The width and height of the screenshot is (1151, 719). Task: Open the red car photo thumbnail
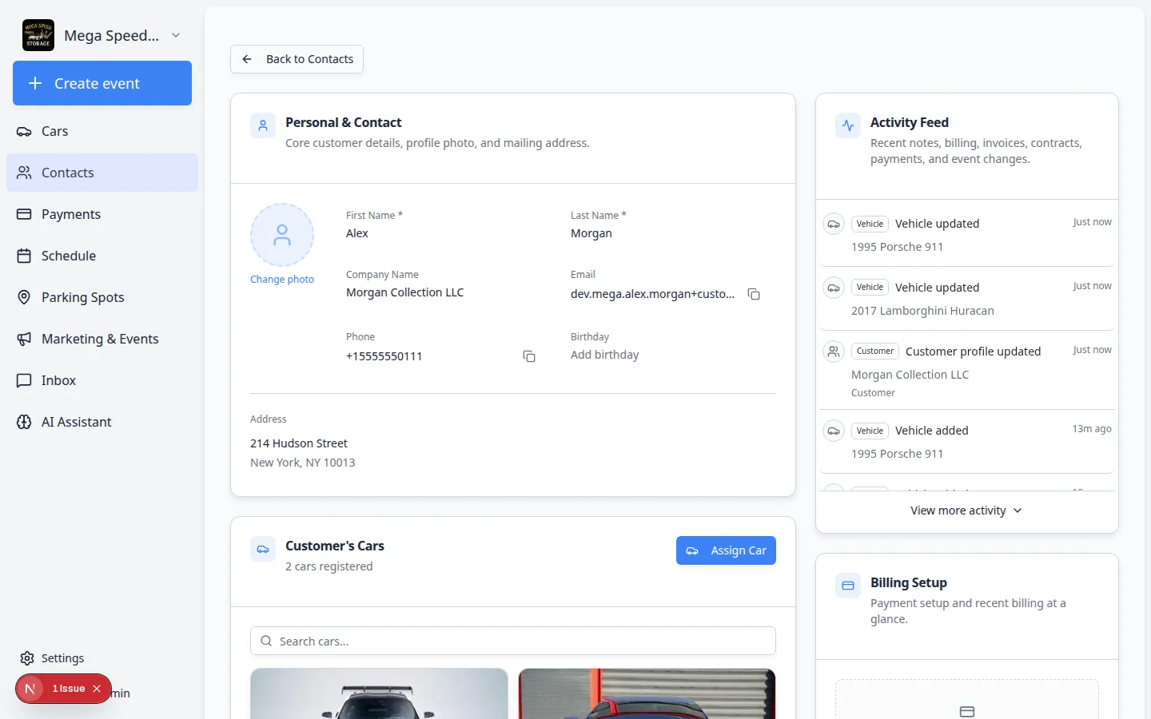pos(647,693)
